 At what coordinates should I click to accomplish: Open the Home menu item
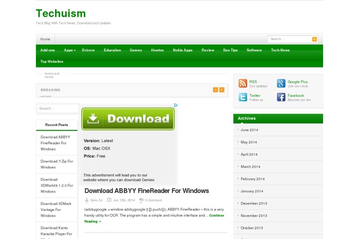coord(45,39)
